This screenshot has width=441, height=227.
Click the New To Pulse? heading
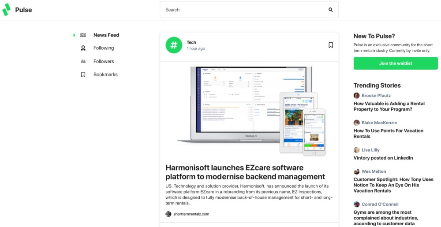[374, 36]
